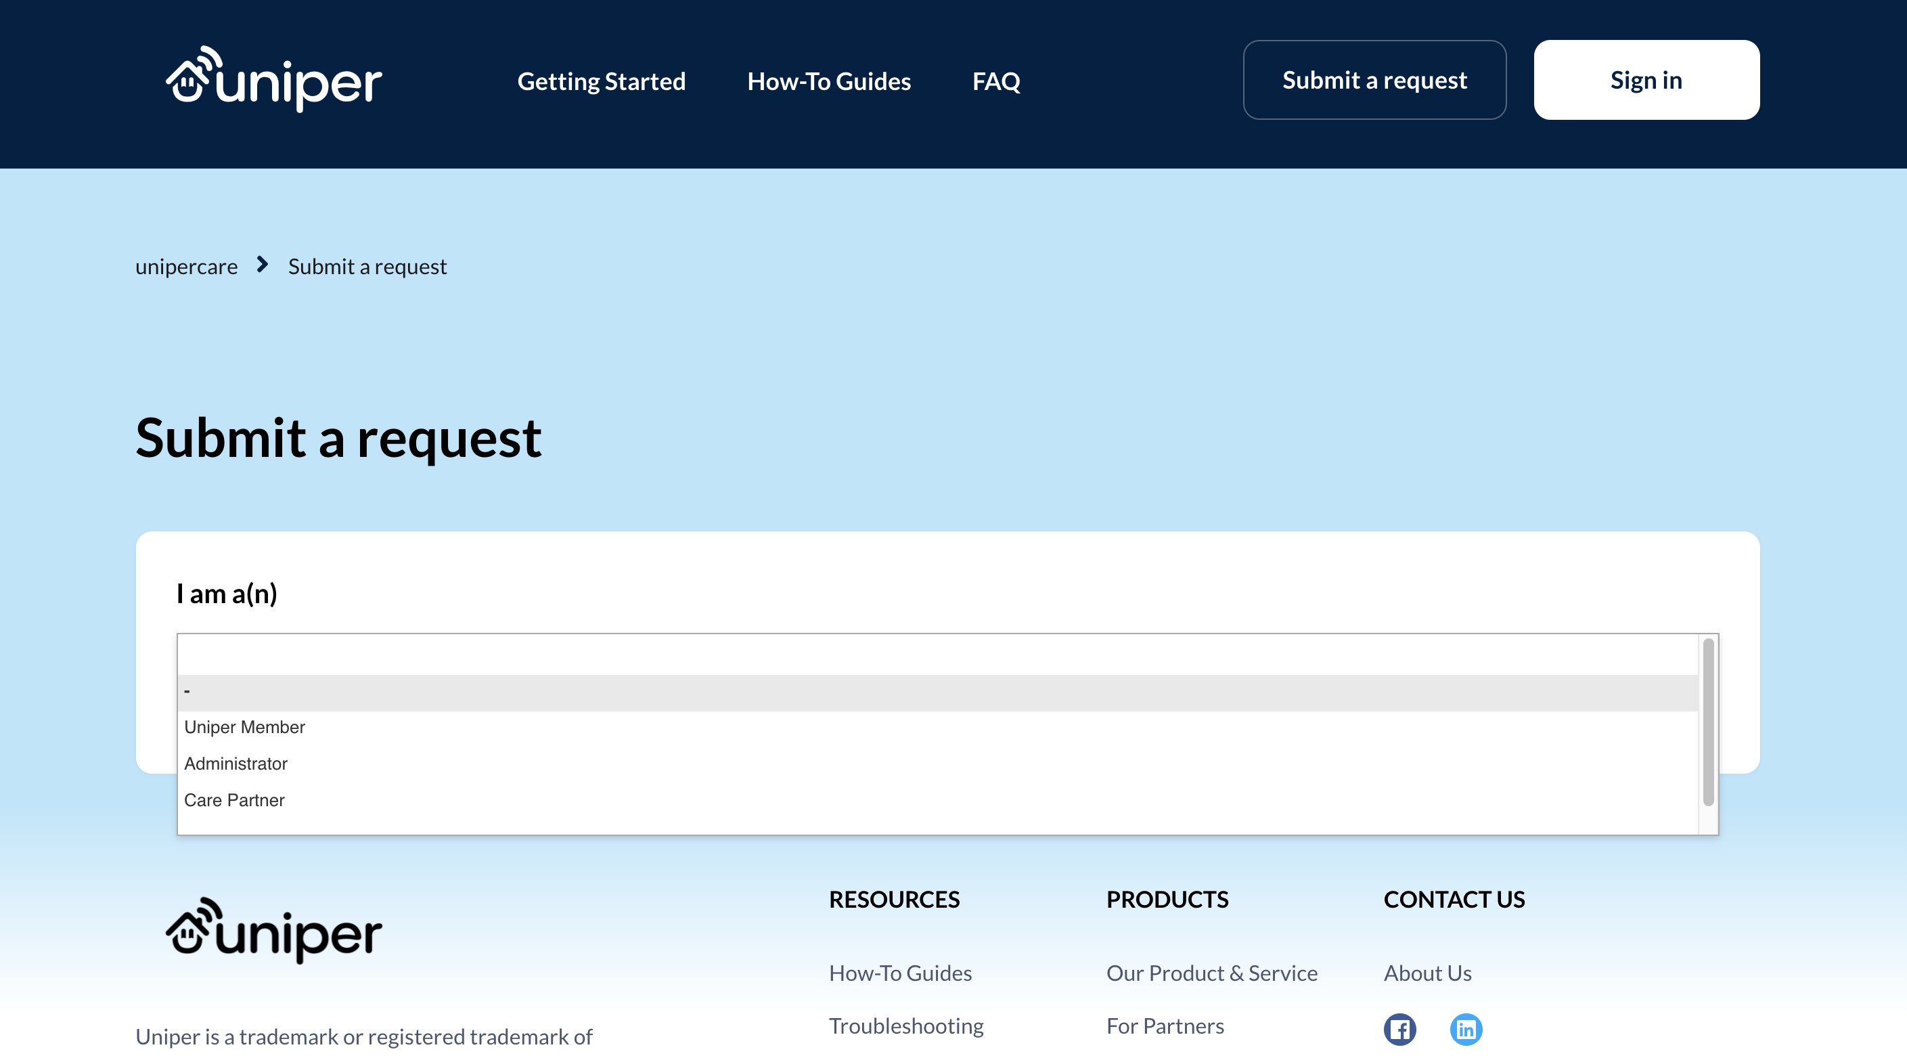Open Our Product & Service link

(x=1212, y=973)
